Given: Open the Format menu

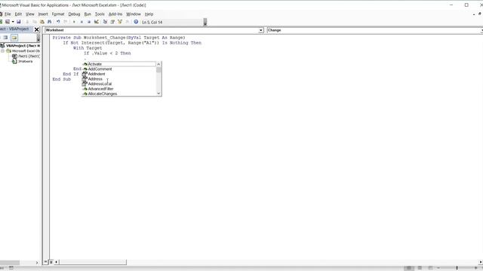Looking at the screenshot, I should (58, 14).
